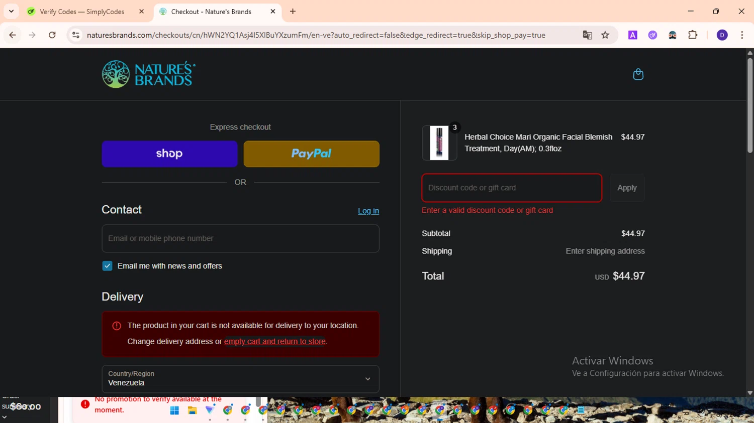The image size is (754, 423).
Task: Click the browser address bar URL
Action: click(x=316, y=35)
